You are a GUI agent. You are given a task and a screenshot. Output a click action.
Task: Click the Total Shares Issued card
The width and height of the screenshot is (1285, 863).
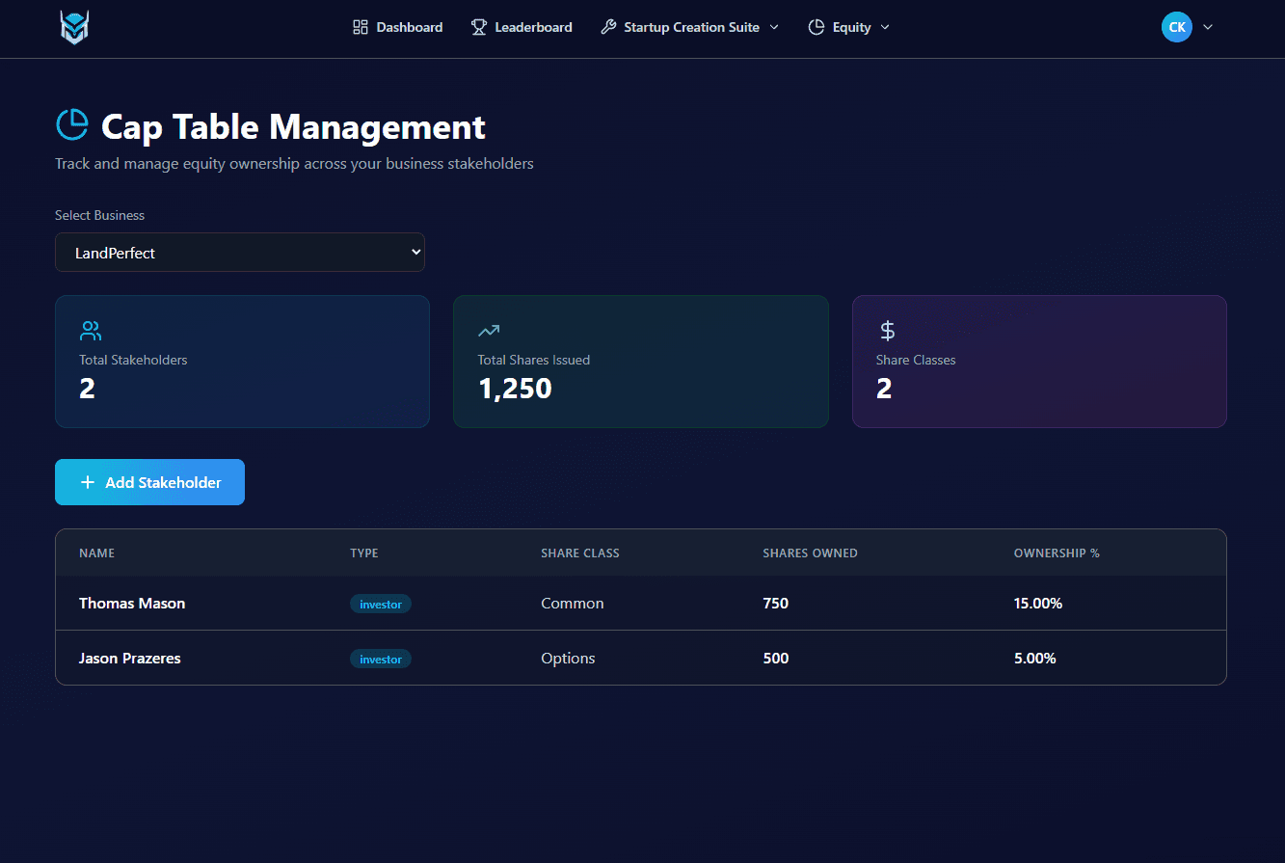pyautogui.click(x=640, y=362)
